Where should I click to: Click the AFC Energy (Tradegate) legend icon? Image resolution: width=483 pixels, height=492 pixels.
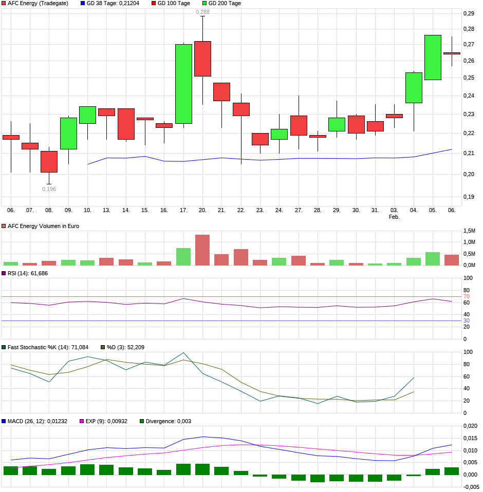(x=4, y=4)
